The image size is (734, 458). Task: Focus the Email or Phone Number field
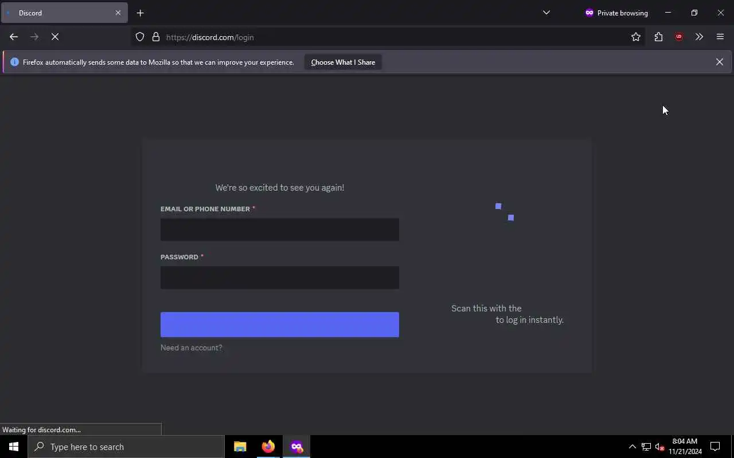[280, 230]
